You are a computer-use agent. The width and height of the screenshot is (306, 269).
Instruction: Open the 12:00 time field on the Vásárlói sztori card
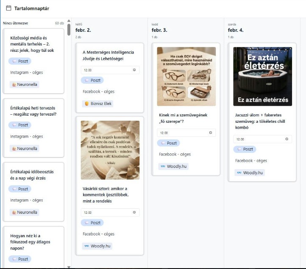[110, 212]
